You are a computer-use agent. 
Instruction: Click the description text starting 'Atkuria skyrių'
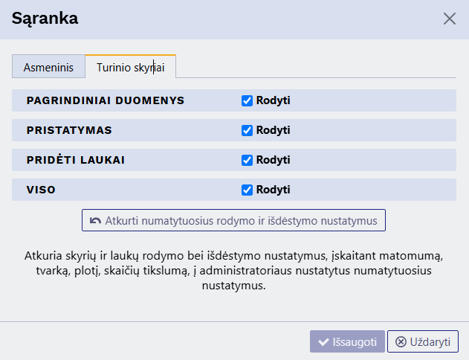[233, 271]
